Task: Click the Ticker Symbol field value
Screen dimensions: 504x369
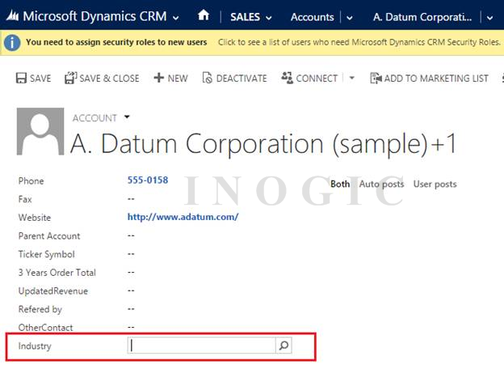Action: pyautogui.click(x=131, y=254)
